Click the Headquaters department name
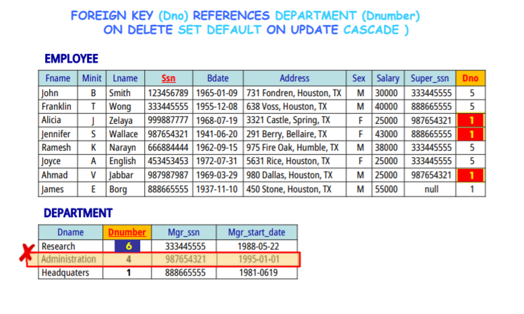The image size is (524, 314). [x=65, y=272]
